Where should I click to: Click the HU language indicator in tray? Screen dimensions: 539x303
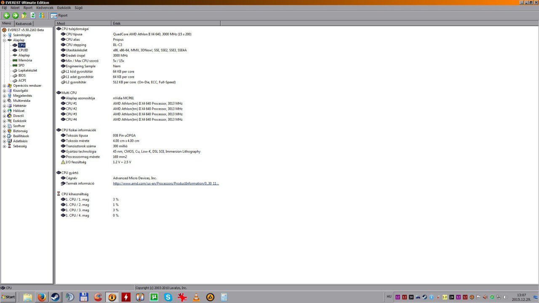(x=389, y=297)
